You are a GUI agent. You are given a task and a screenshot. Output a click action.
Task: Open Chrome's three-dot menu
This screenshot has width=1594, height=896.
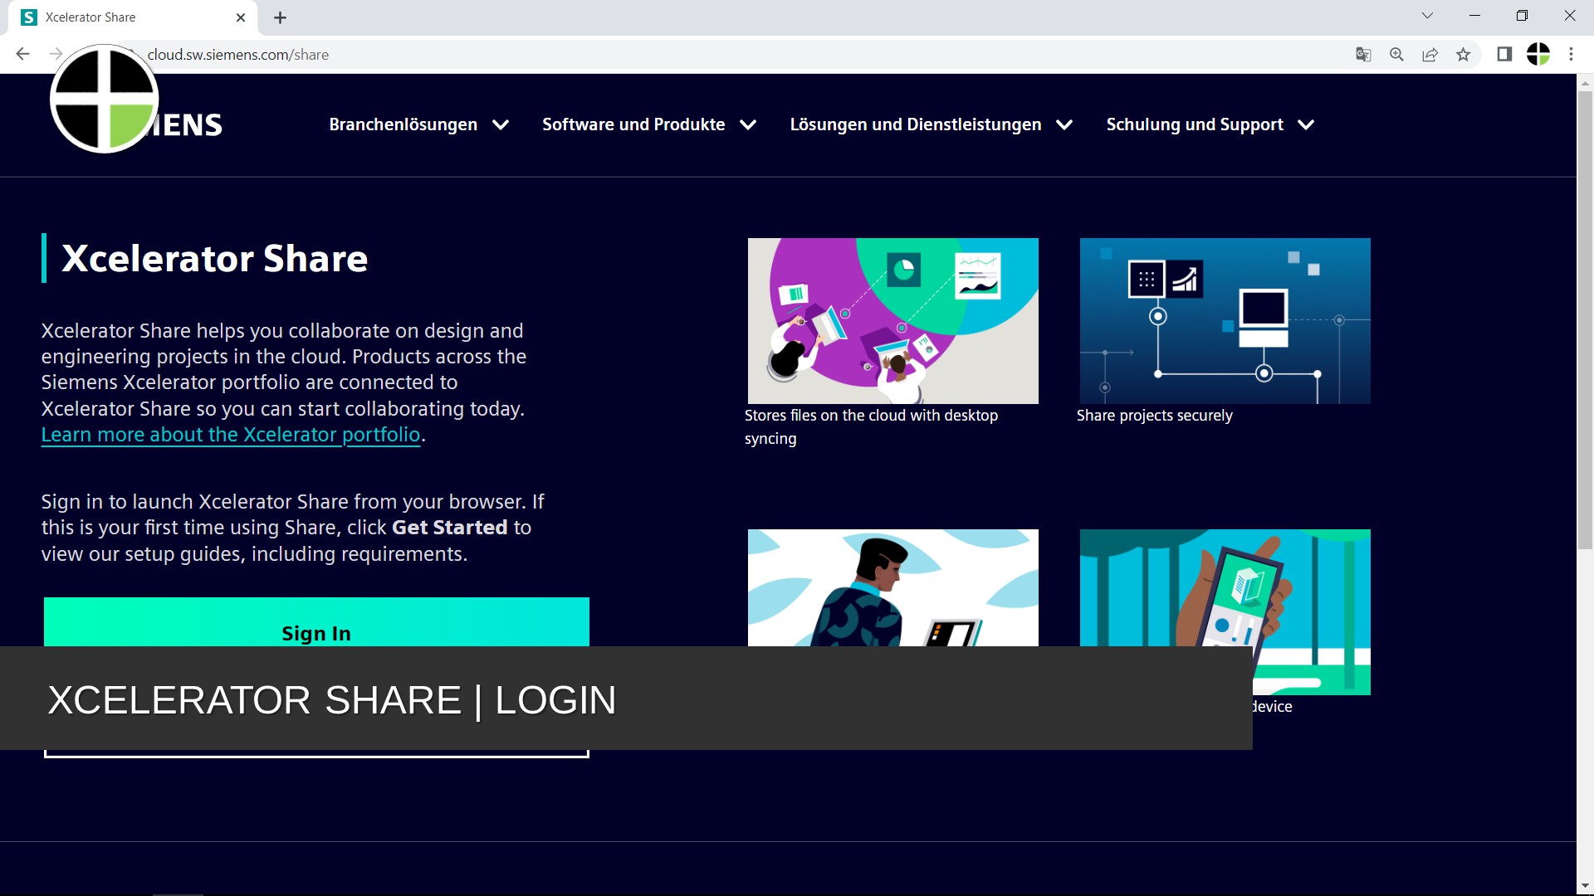coord(1572,54)
